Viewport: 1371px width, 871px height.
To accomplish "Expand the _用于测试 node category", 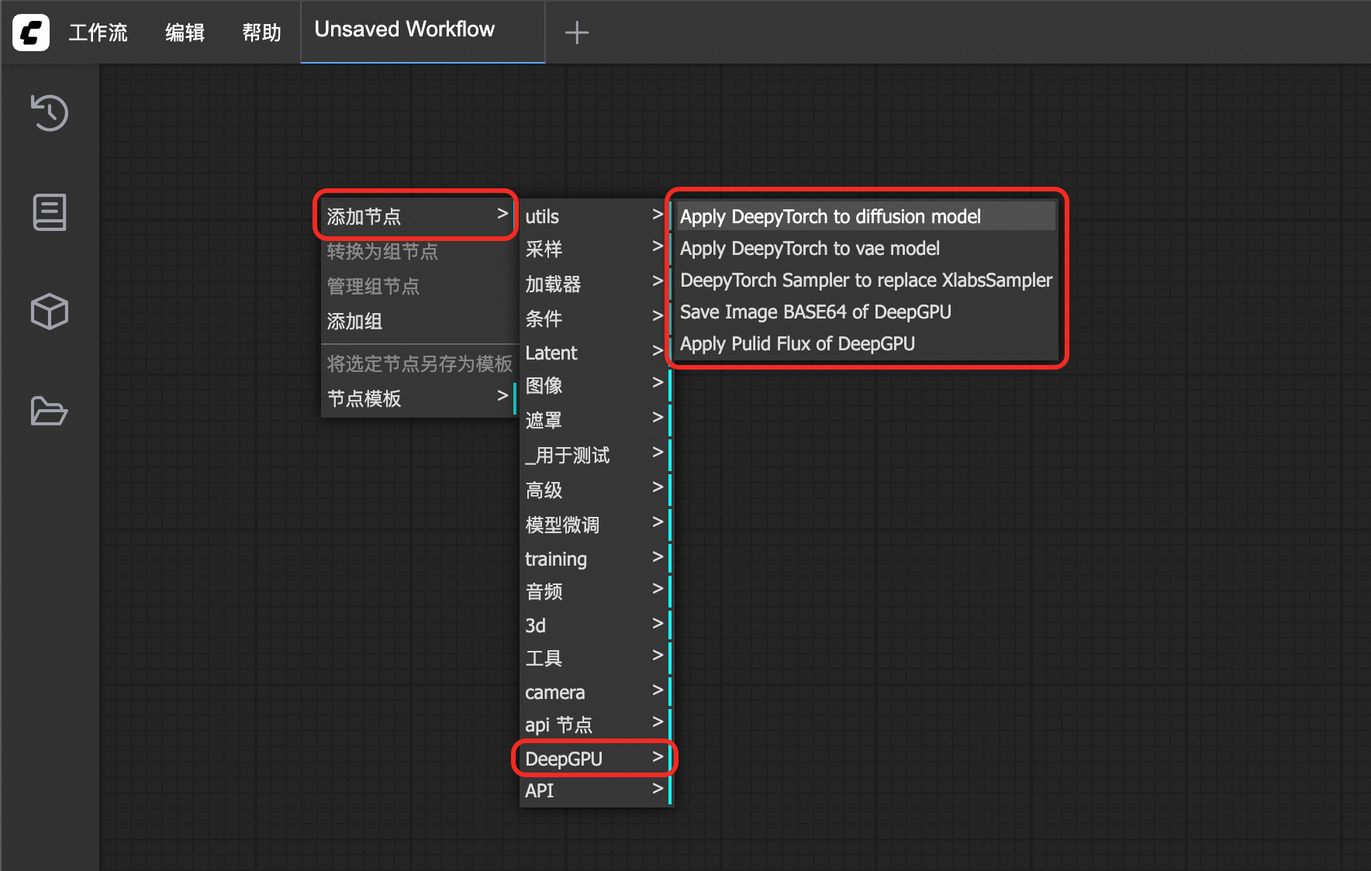I will [x=594, y=455].
